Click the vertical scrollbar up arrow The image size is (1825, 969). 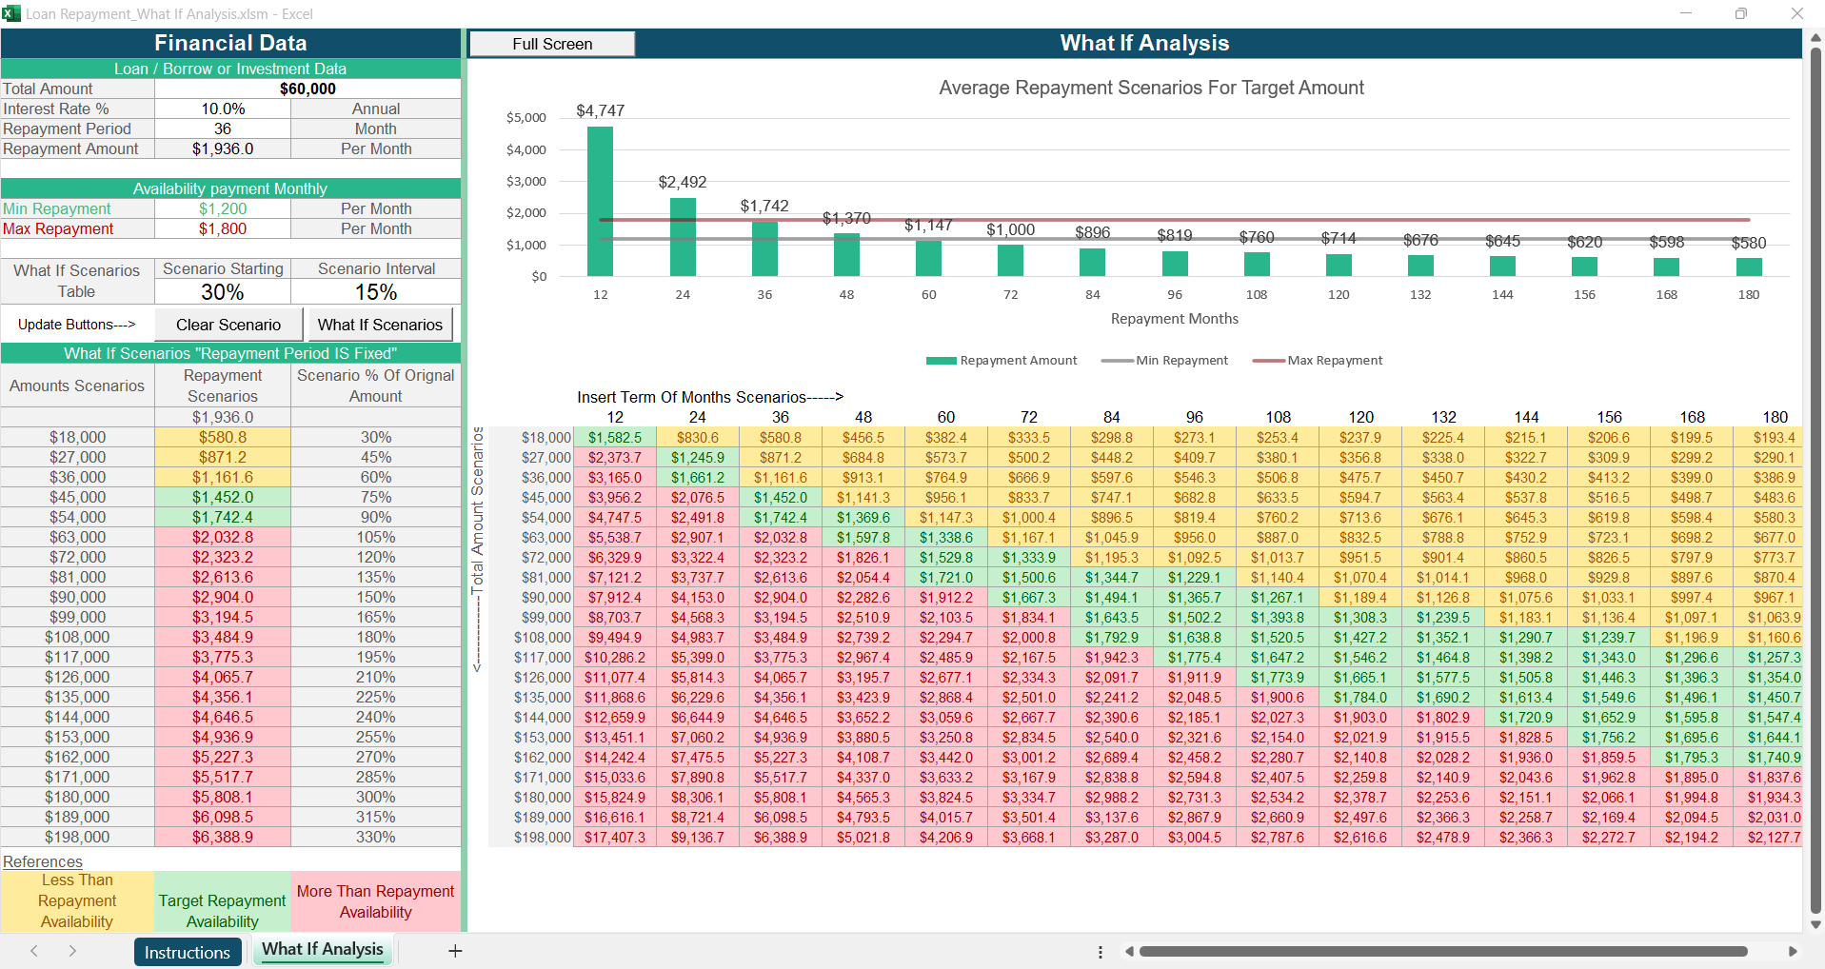click(1815, 38)
